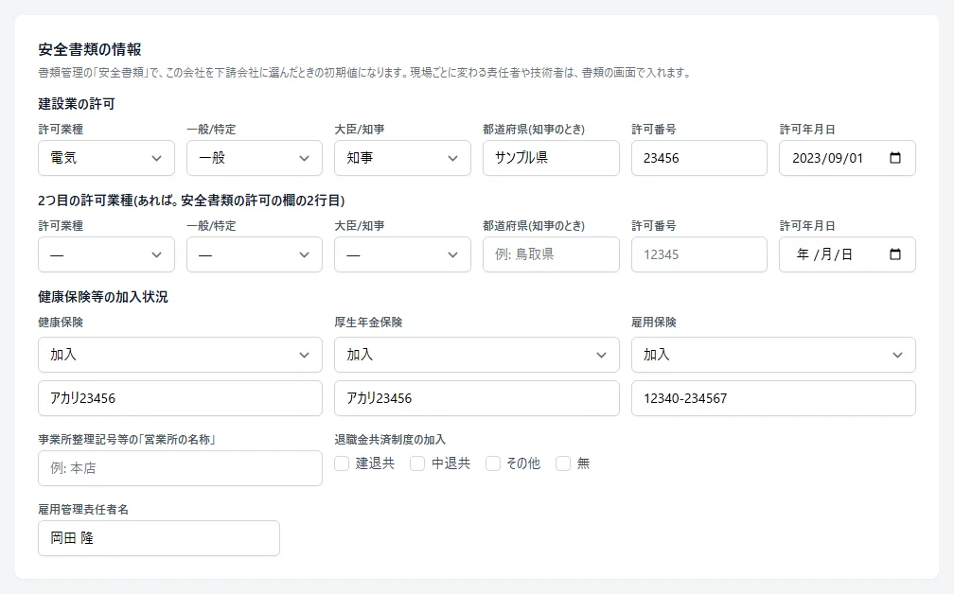Click the 雇用管理責任者名 field containing 岡田 隆
954x594 pixels.
coord(159,538)
